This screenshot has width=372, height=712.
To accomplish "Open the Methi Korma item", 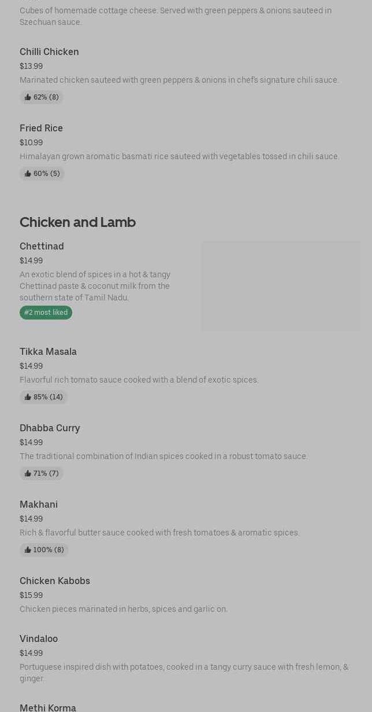I will (48, 707).
